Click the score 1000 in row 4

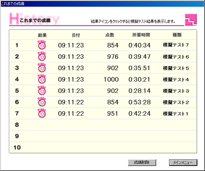(x=111, y=79)
